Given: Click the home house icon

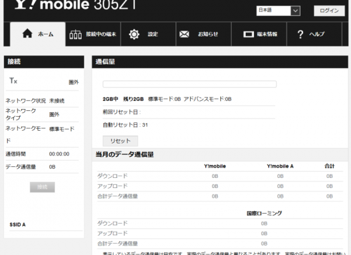Looking at the screenshot, I should point(27,34).
